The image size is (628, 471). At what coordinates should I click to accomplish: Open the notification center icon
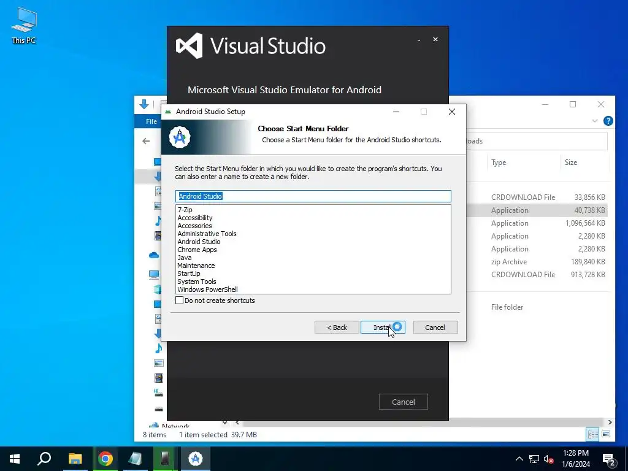(609, 459)
